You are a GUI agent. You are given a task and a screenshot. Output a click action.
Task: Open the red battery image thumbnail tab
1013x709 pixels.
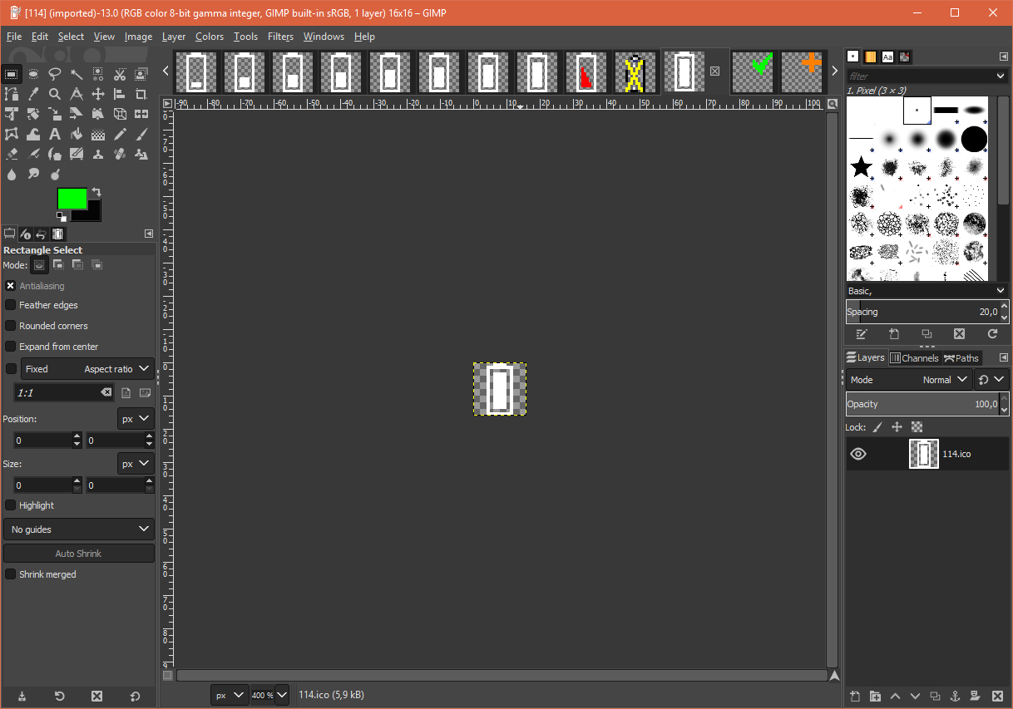click(586, 72)
